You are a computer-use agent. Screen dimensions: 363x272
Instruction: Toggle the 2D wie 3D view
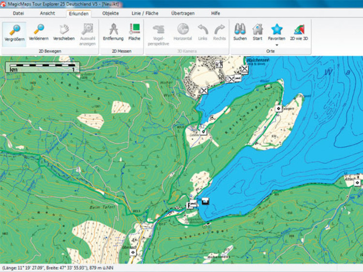(299, 32)
